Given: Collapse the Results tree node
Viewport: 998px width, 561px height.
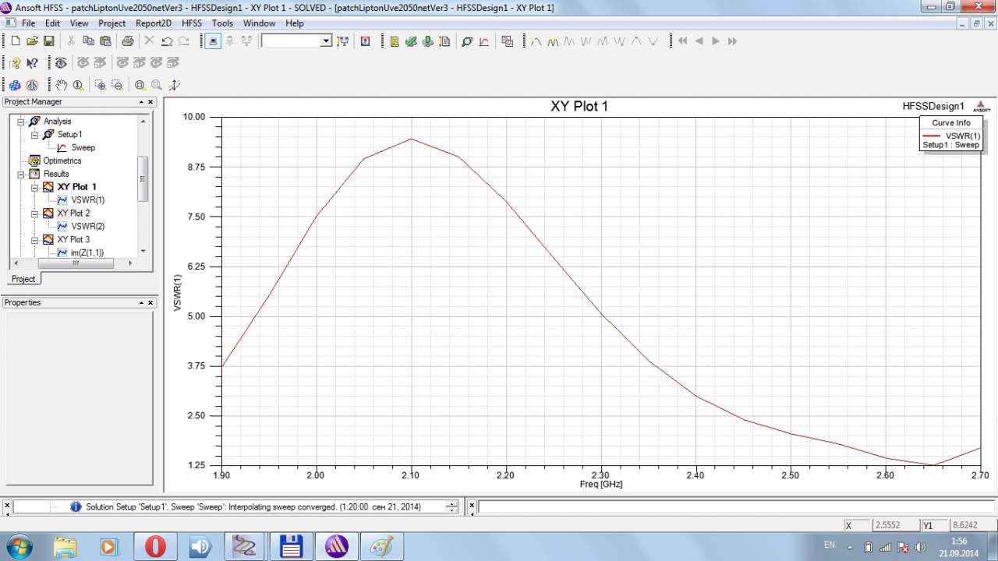Looking at the screenshot, I should [x=21, y=174].
